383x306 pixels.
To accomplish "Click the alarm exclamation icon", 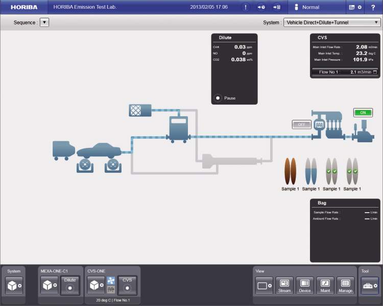I will [x=246, y=7].
